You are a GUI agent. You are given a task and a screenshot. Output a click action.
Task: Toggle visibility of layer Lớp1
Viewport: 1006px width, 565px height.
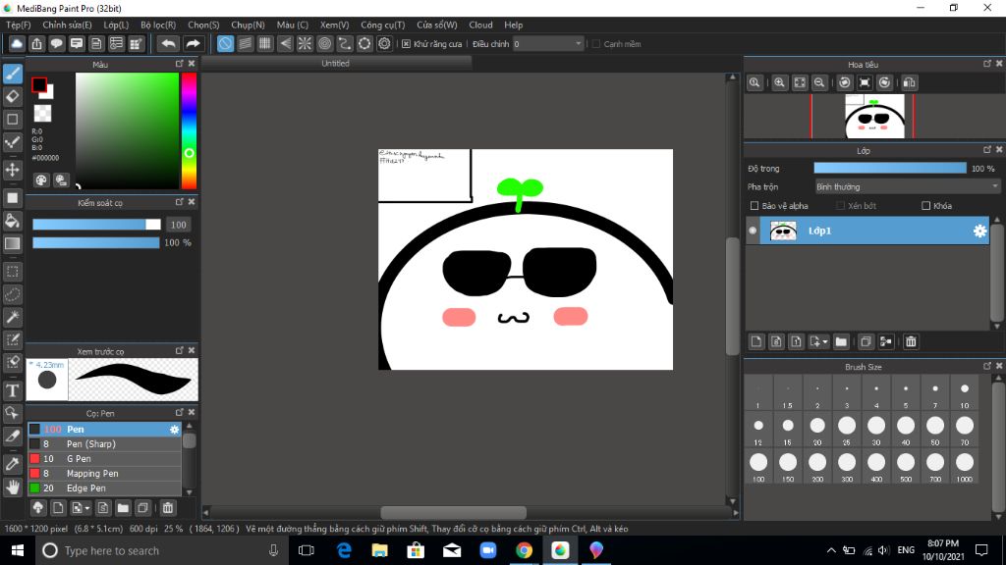tap(753, 231)
